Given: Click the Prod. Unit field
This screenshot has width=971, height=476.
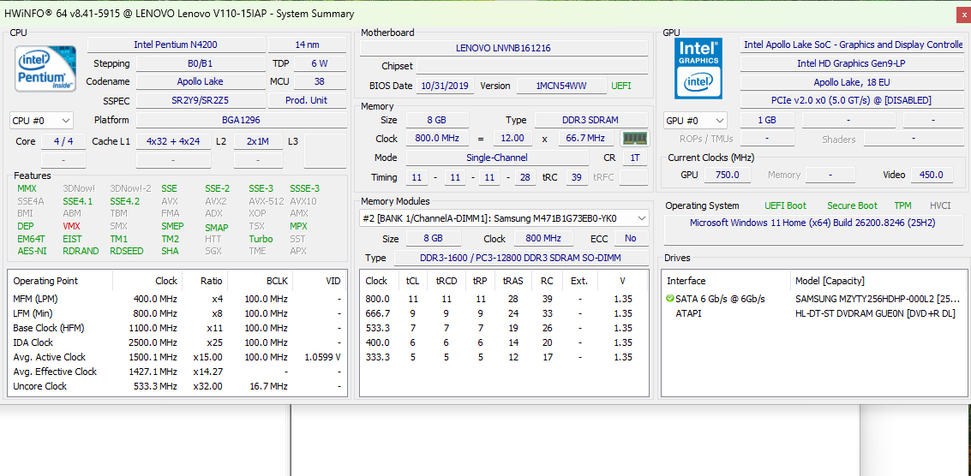Looking at the screenshot, I should pyautogui.click(x=307, y=100).
